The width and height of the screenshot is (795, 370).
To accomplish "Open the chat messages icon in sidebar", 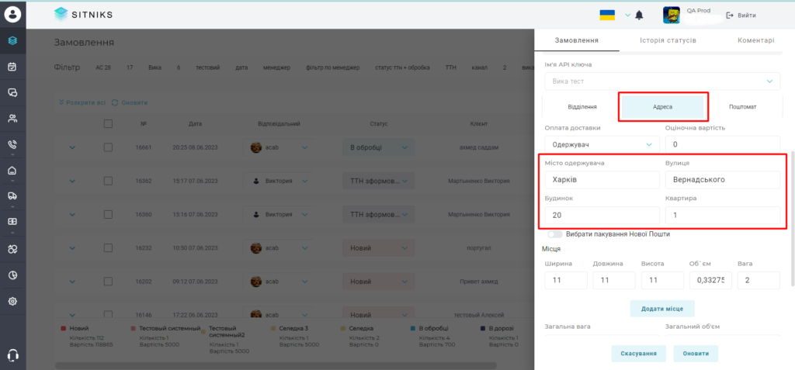I will (x=12, y=92).
